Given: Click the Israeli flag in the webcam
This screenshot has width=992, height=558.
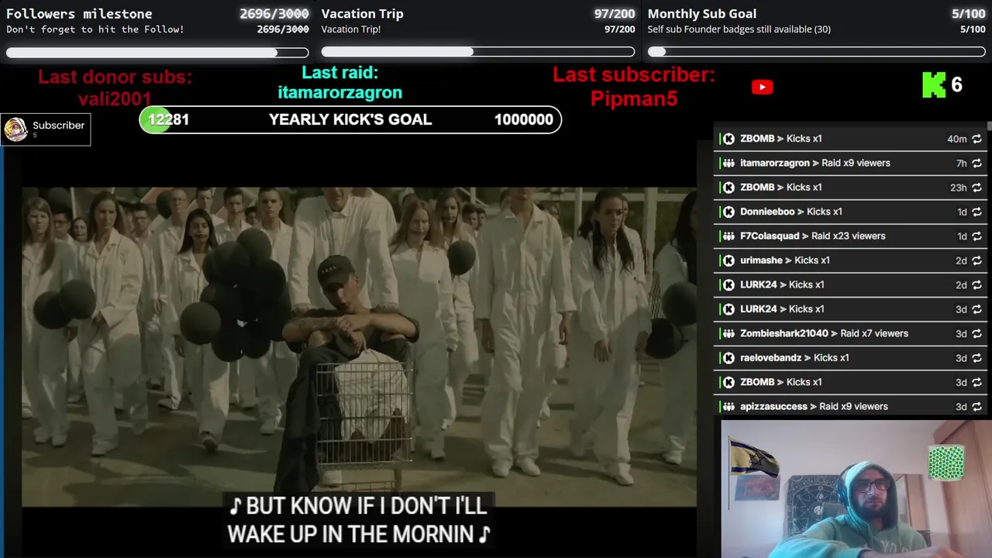Looking at the screenshot, I should 754,457.
